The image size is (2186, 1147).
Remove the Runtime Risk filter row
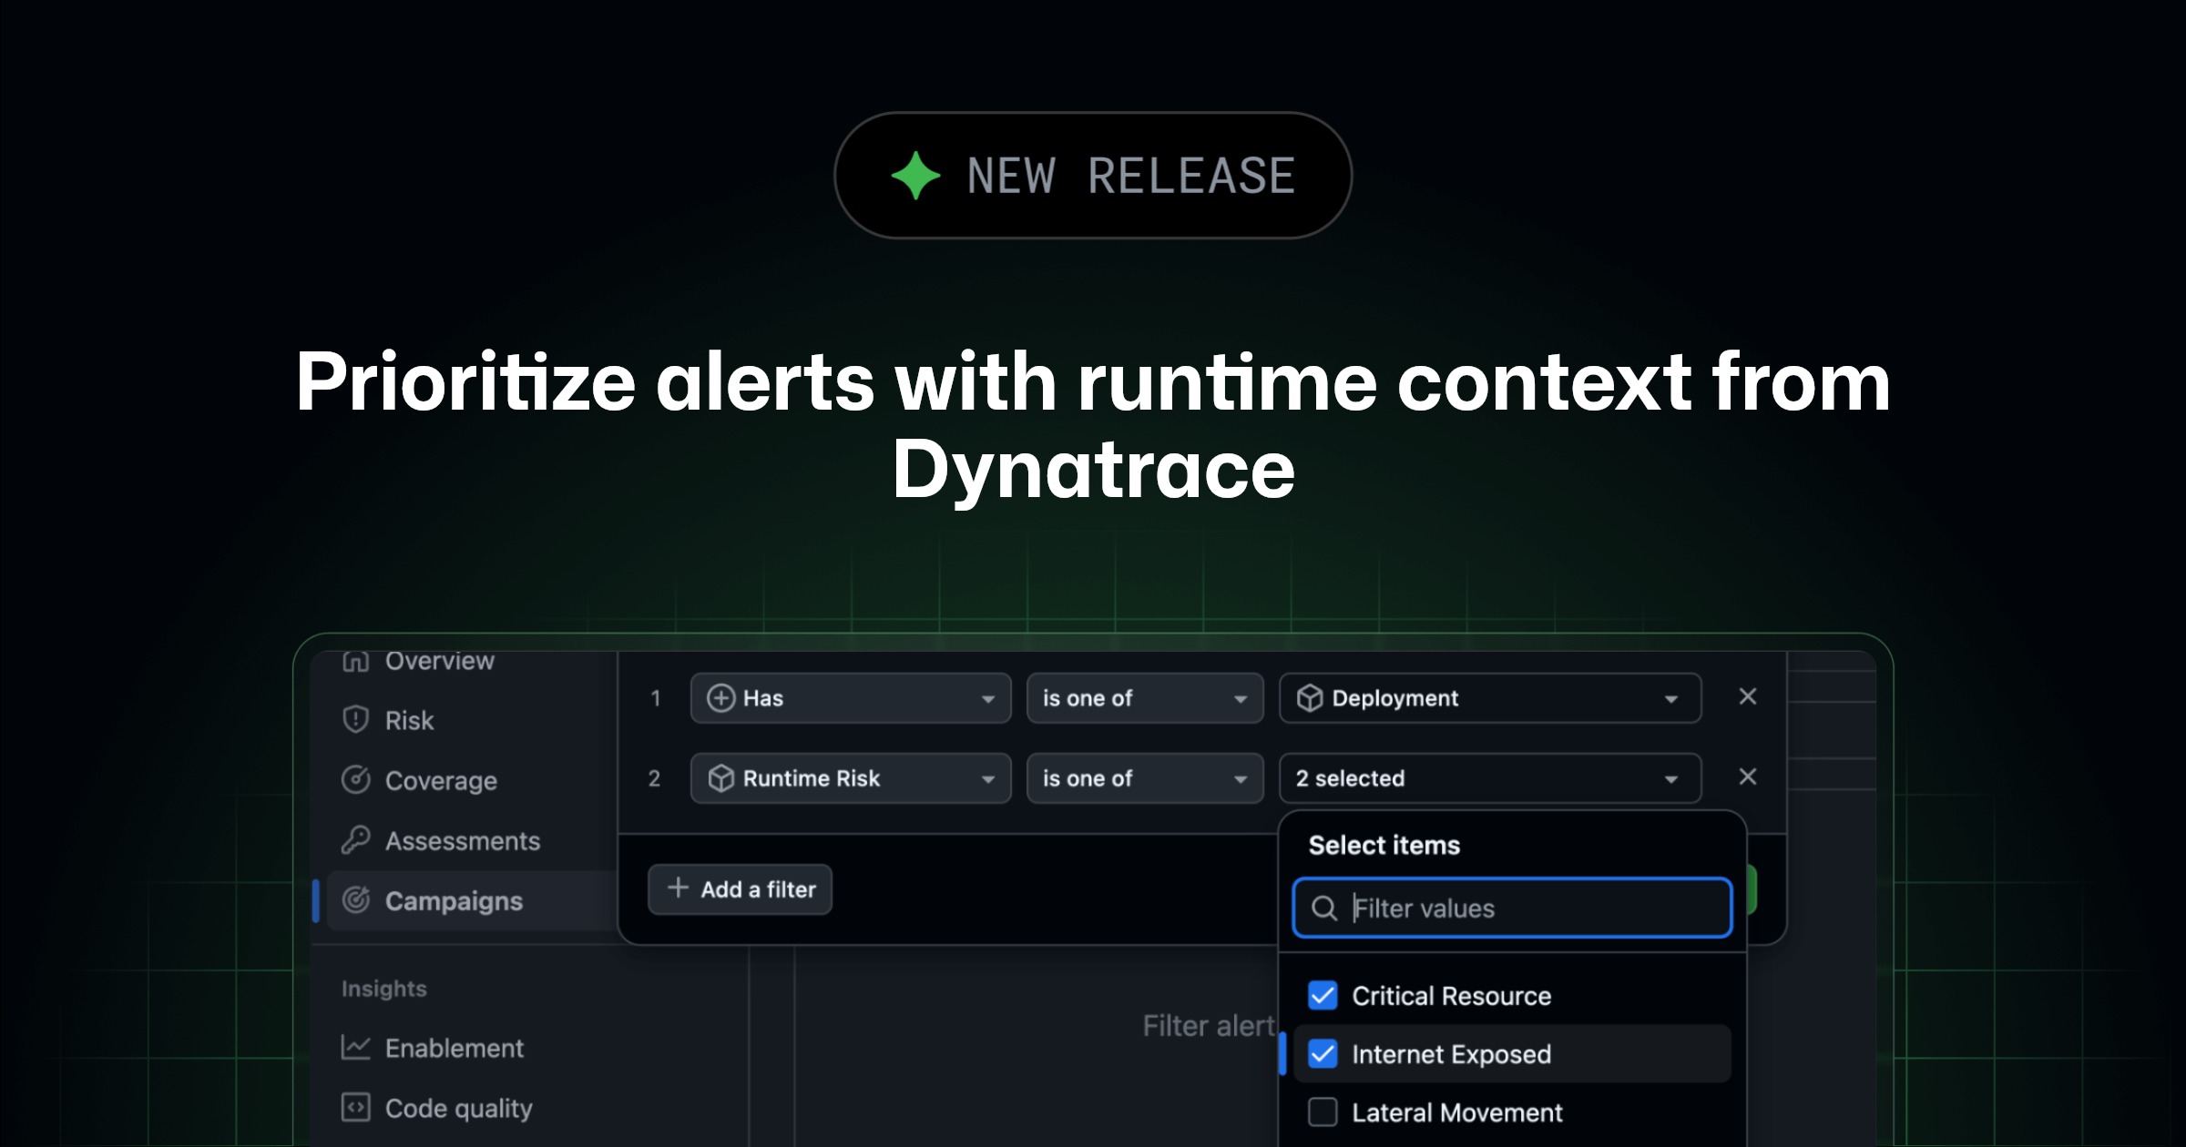pyautogui.click(x=1747, y=777)
